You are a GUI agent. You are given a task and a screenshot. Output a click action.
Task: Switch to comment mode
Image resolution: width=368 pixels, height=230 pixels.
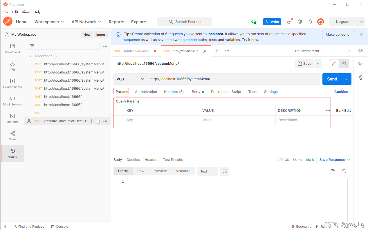point(344,64)
